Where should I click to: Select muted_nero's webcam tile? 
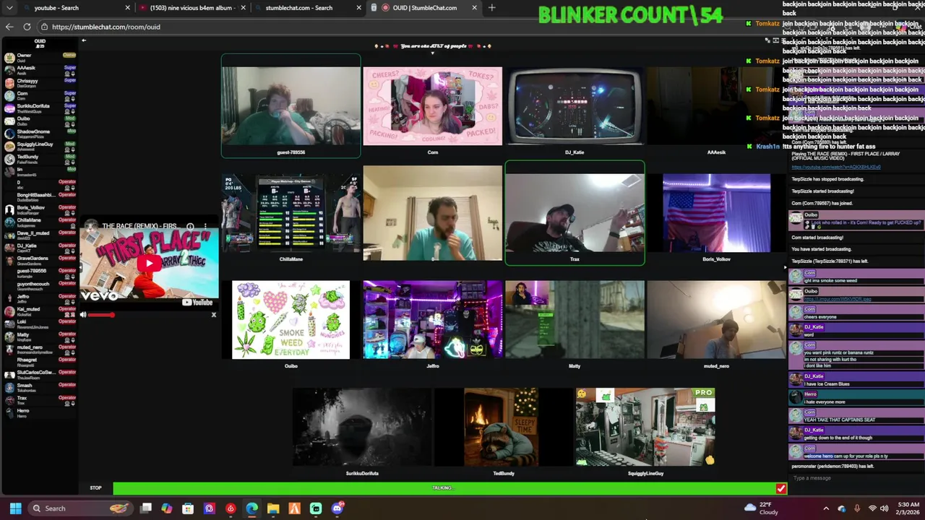click(x=716, y=320)
